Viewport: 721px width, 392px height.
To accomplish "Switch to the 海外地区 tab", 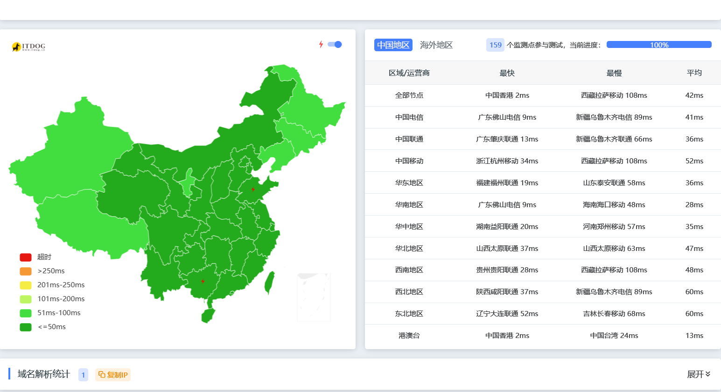I will (x=436, y=45).
